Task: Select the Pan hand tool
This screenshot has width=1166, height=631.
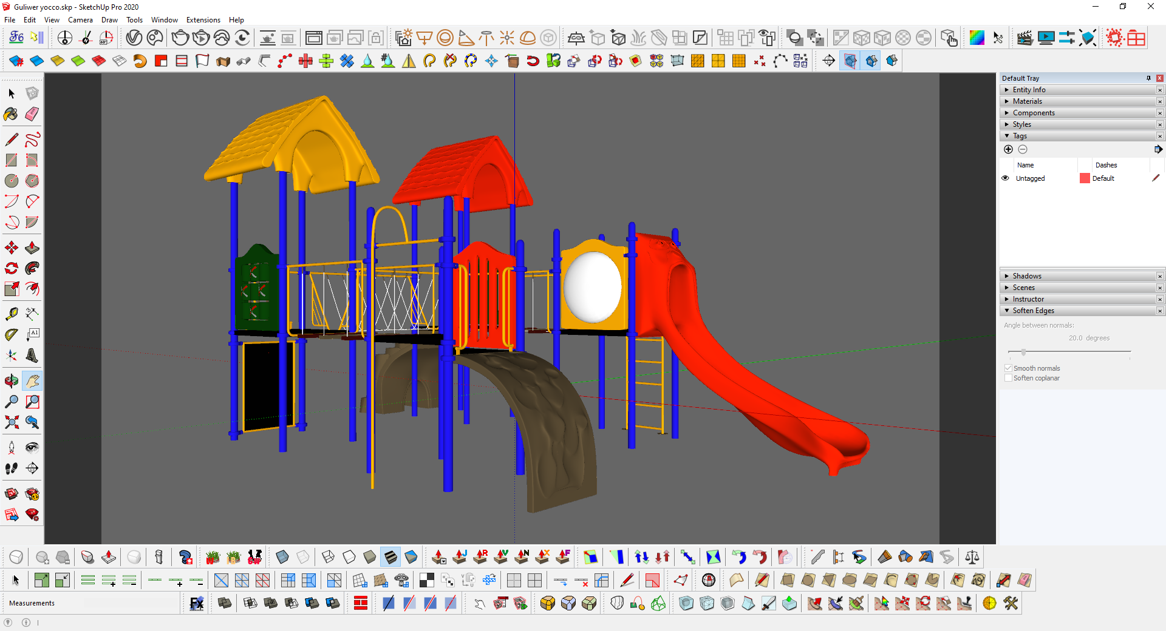Action: point(32,381)
